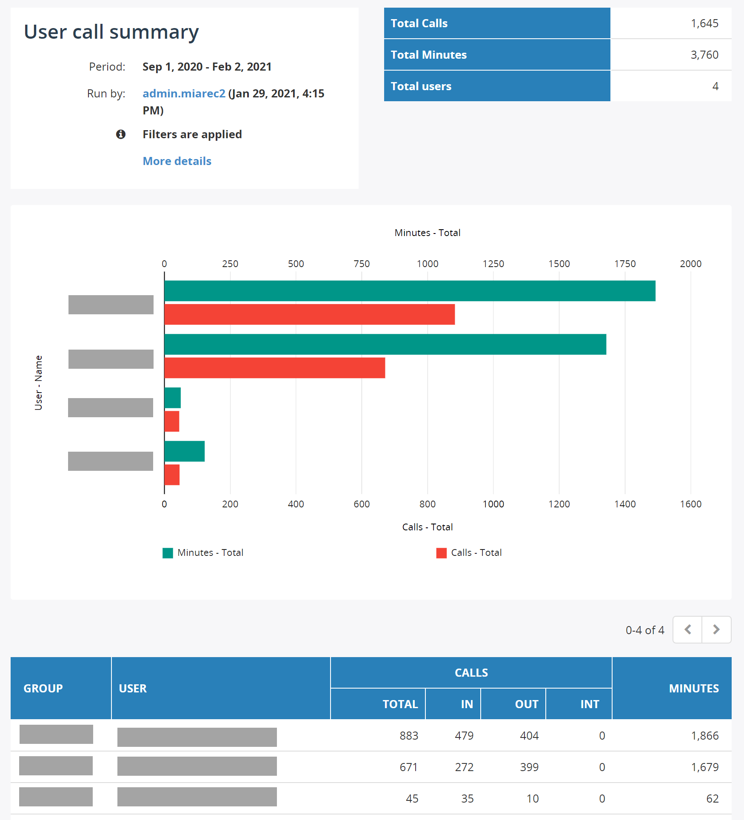
Task: Sort by the USER column header
Action: point(221,688)
